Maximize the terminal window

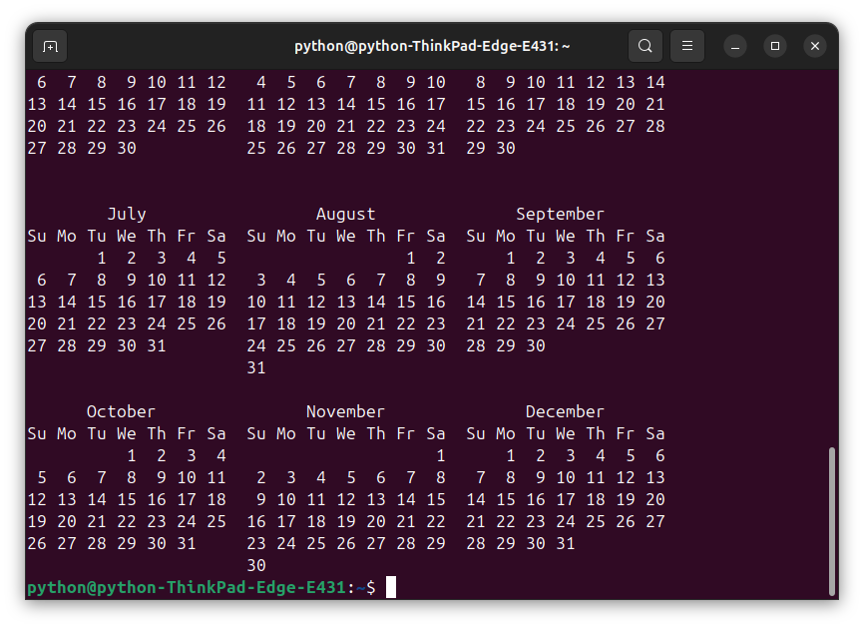click(775, 46)
